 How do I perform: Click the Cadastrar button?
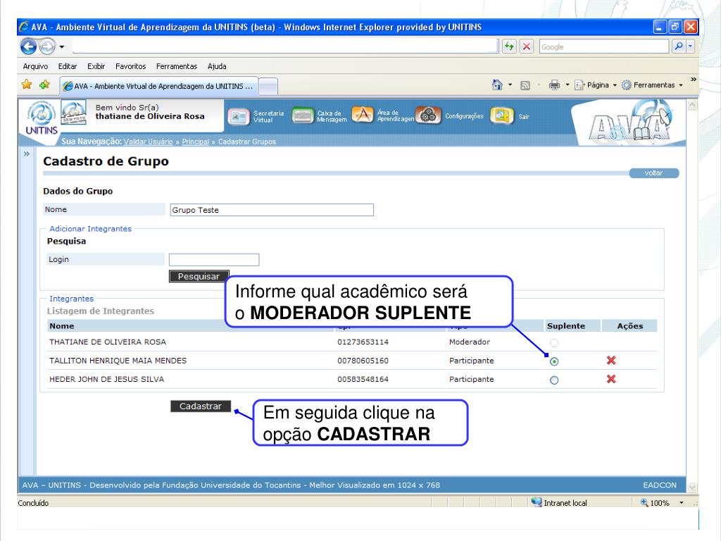tap(201, 406)
